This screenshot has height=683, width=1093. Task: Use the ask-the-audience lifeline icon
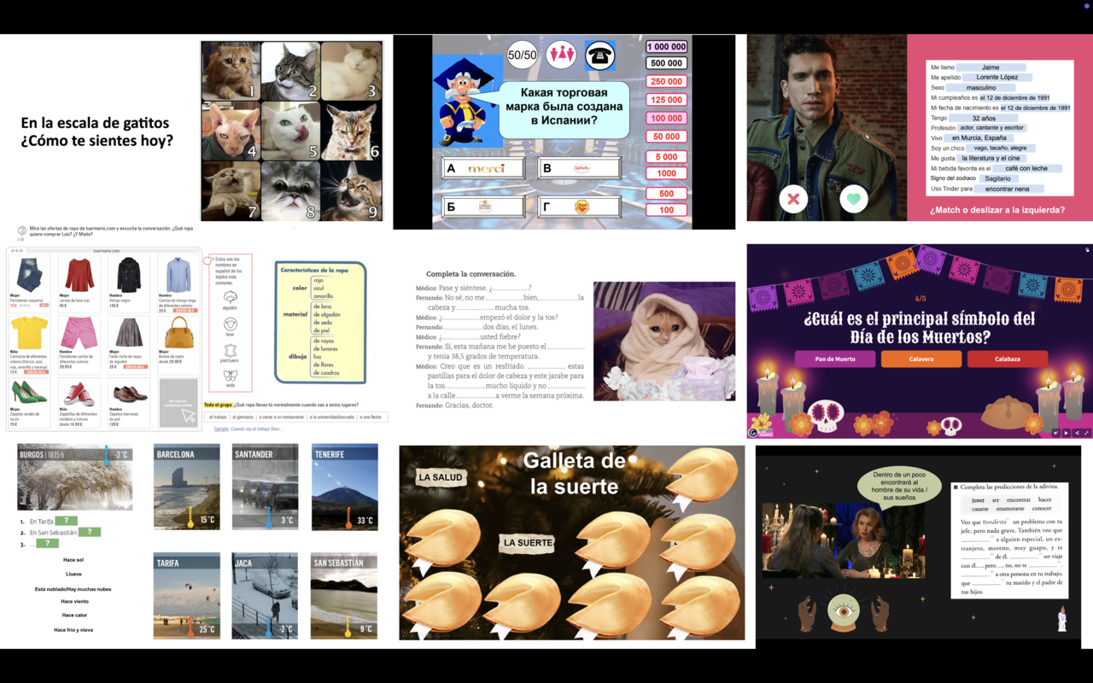[x=562, y=55]
